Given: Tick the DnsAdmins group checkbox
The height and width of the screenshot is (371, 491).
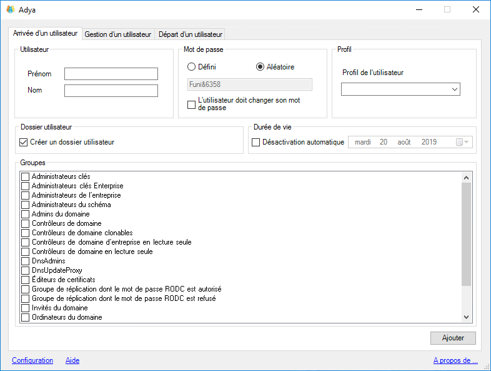Looking at the screenshot, I should (x=26, y=261).
